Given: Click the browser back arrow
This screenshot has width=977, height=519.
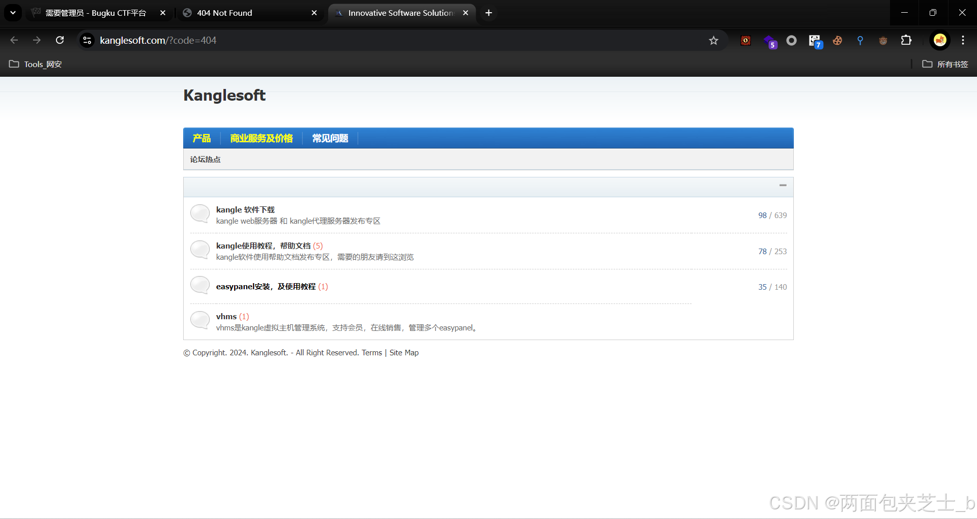Looking at the screenshot, I should coord(14,40).
